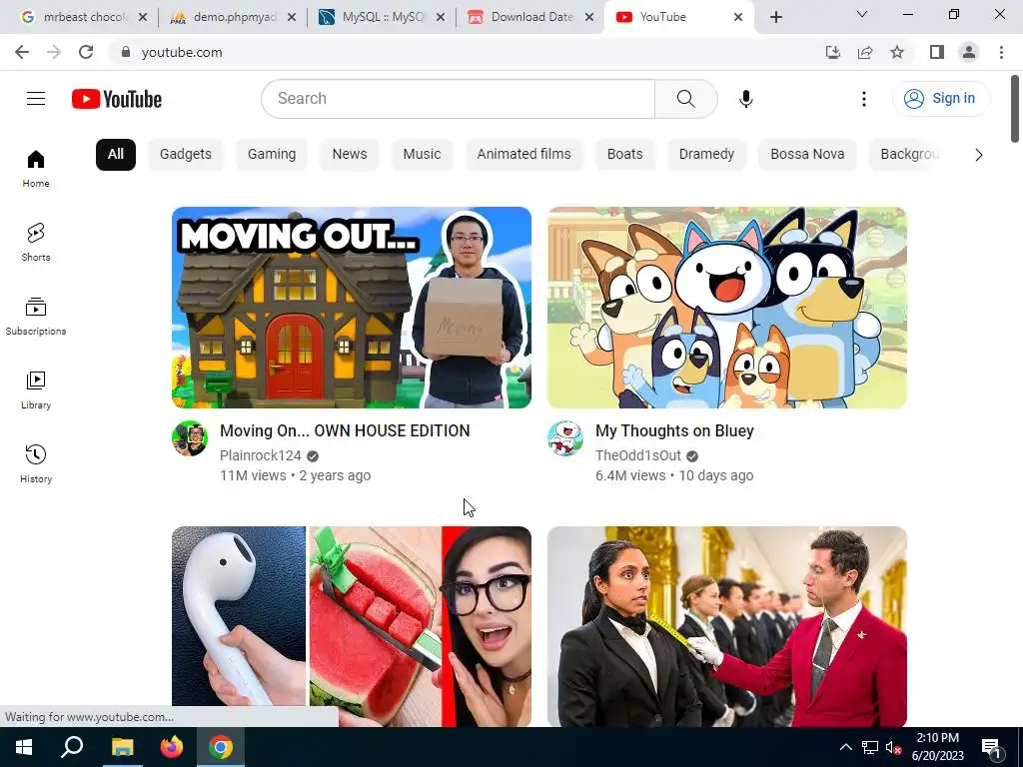Open File Explorer from taskbar

point(122,747)
